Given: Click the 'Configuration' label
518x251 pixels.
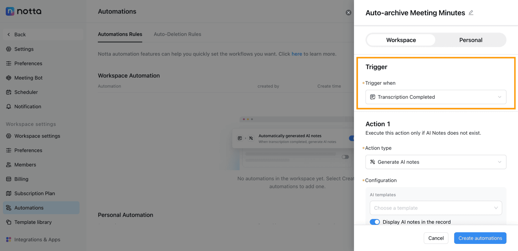Looking at the screenshot, I should click(x=381, y=181).
